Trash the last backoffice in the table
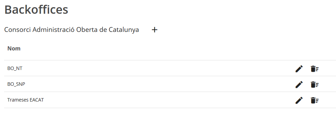Screen dimensions: 336x129 pyautogui.click(x=315, y=100)
